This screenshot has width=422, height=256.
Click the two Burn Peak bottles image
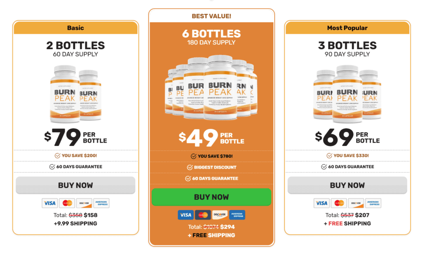point(76,94)
